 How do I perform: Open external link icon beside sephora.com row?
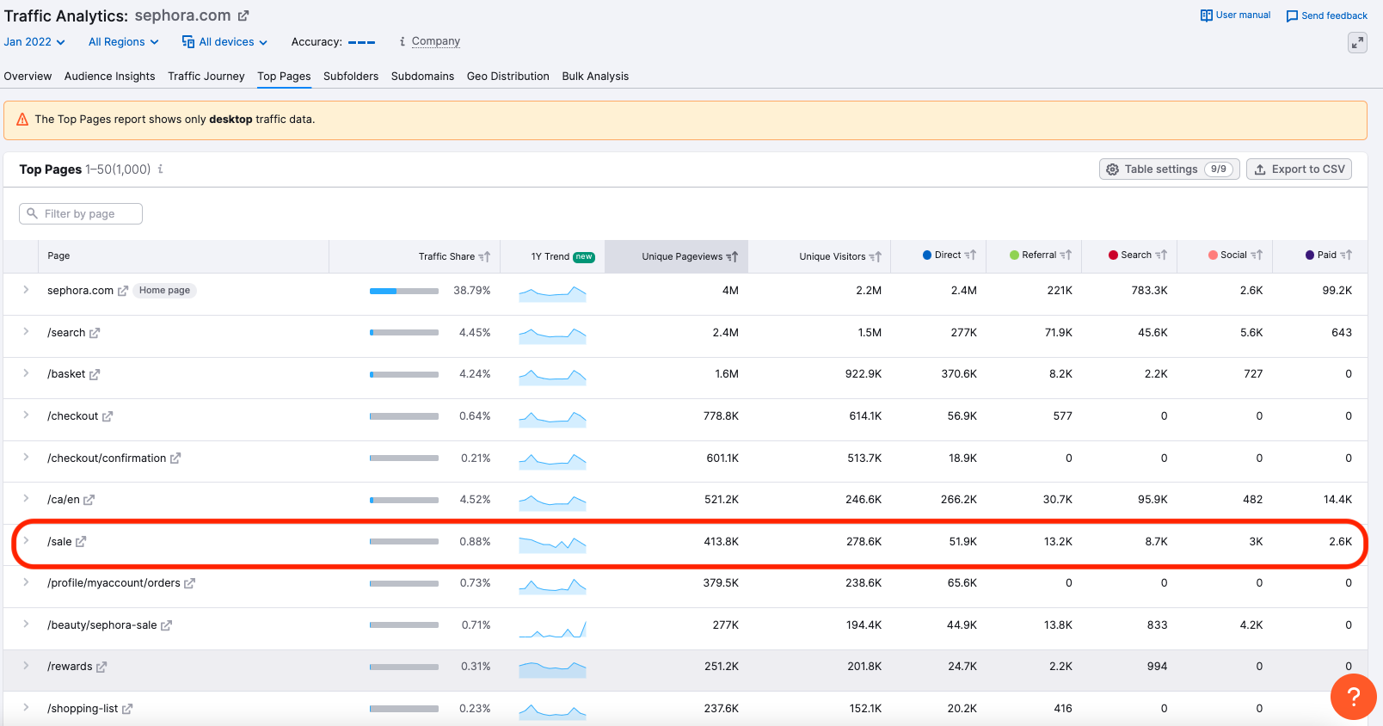point(123,291)
